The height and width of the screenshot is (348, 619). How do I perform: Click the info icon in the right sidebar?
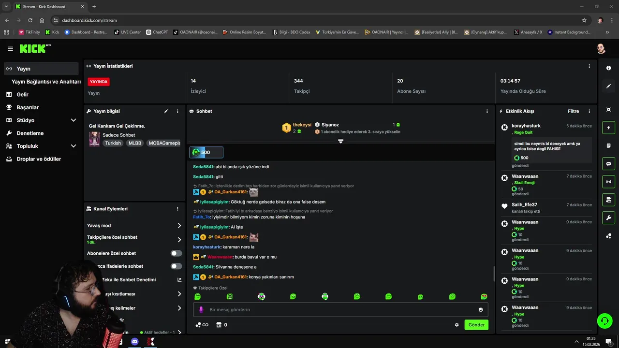pyautogui.click(x=608, y=68)
